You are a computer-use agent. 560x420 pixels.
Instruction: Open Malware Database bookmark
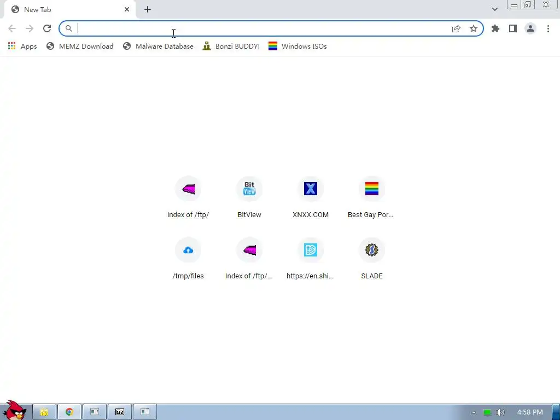click(158, 46)
